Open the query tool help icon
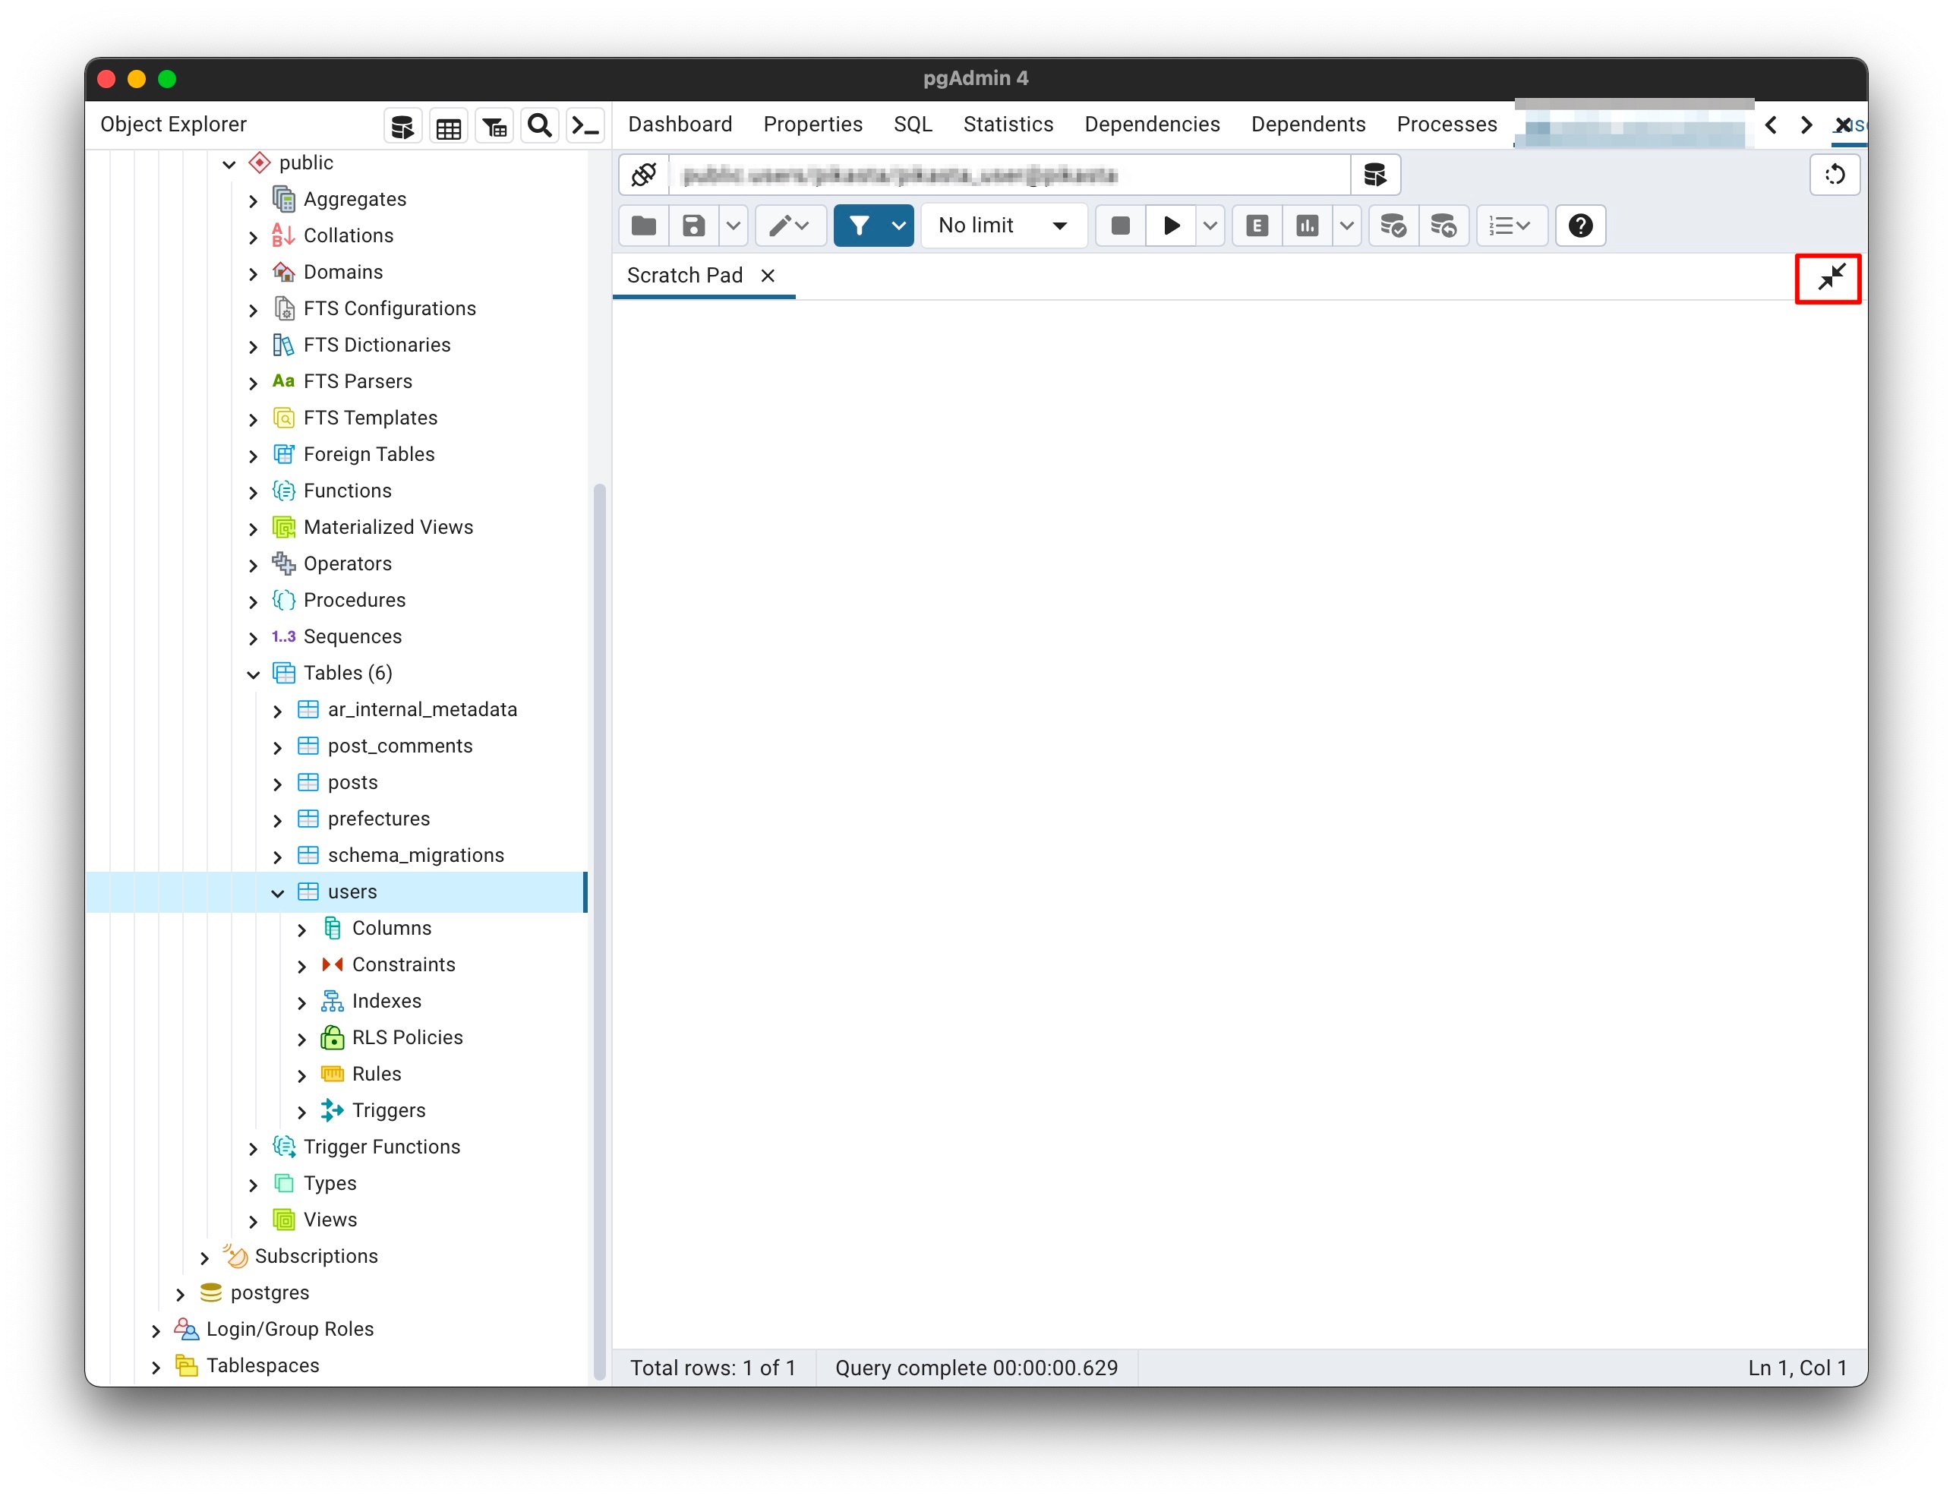This screenshot has height=1499, width=1953. coord(1580,226)
